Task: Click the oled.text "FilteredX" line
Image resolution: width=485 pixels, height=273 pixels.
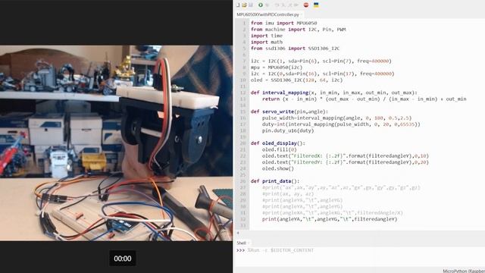Action: pos(346,155)
